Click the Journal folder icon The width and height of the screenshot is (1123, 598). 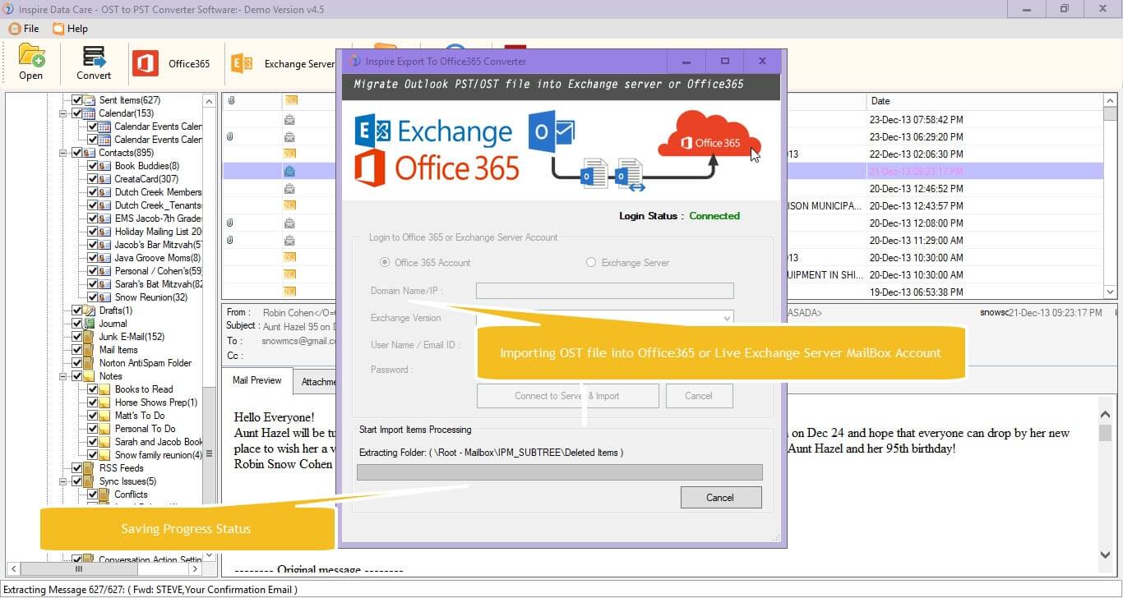[90, 324]
